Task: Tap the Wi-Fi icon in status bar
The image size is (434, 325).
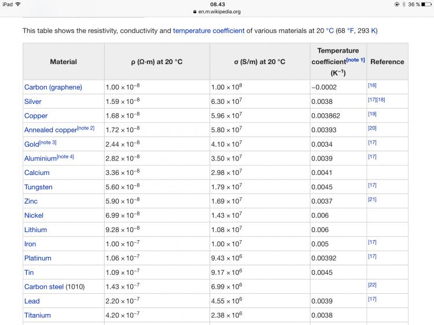Action: click(18, 4)
